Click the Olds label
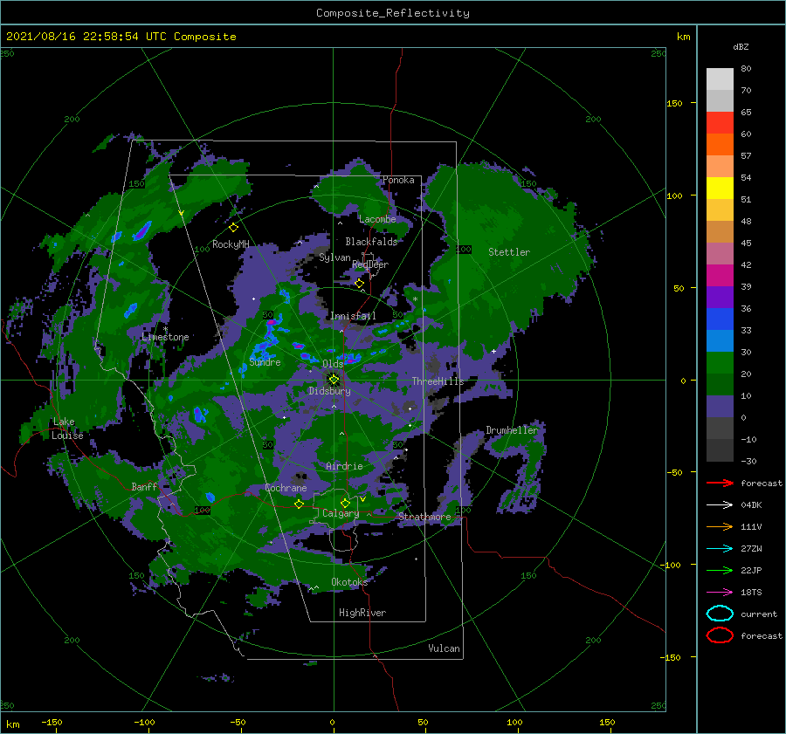Viewport: 786px width, 734px height. point(333,364)
